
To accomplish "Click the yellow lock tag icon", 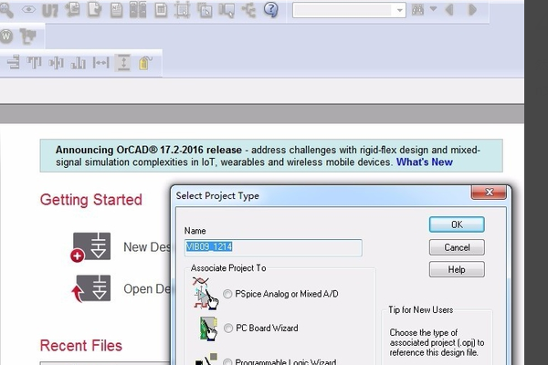I will (145, 63).
